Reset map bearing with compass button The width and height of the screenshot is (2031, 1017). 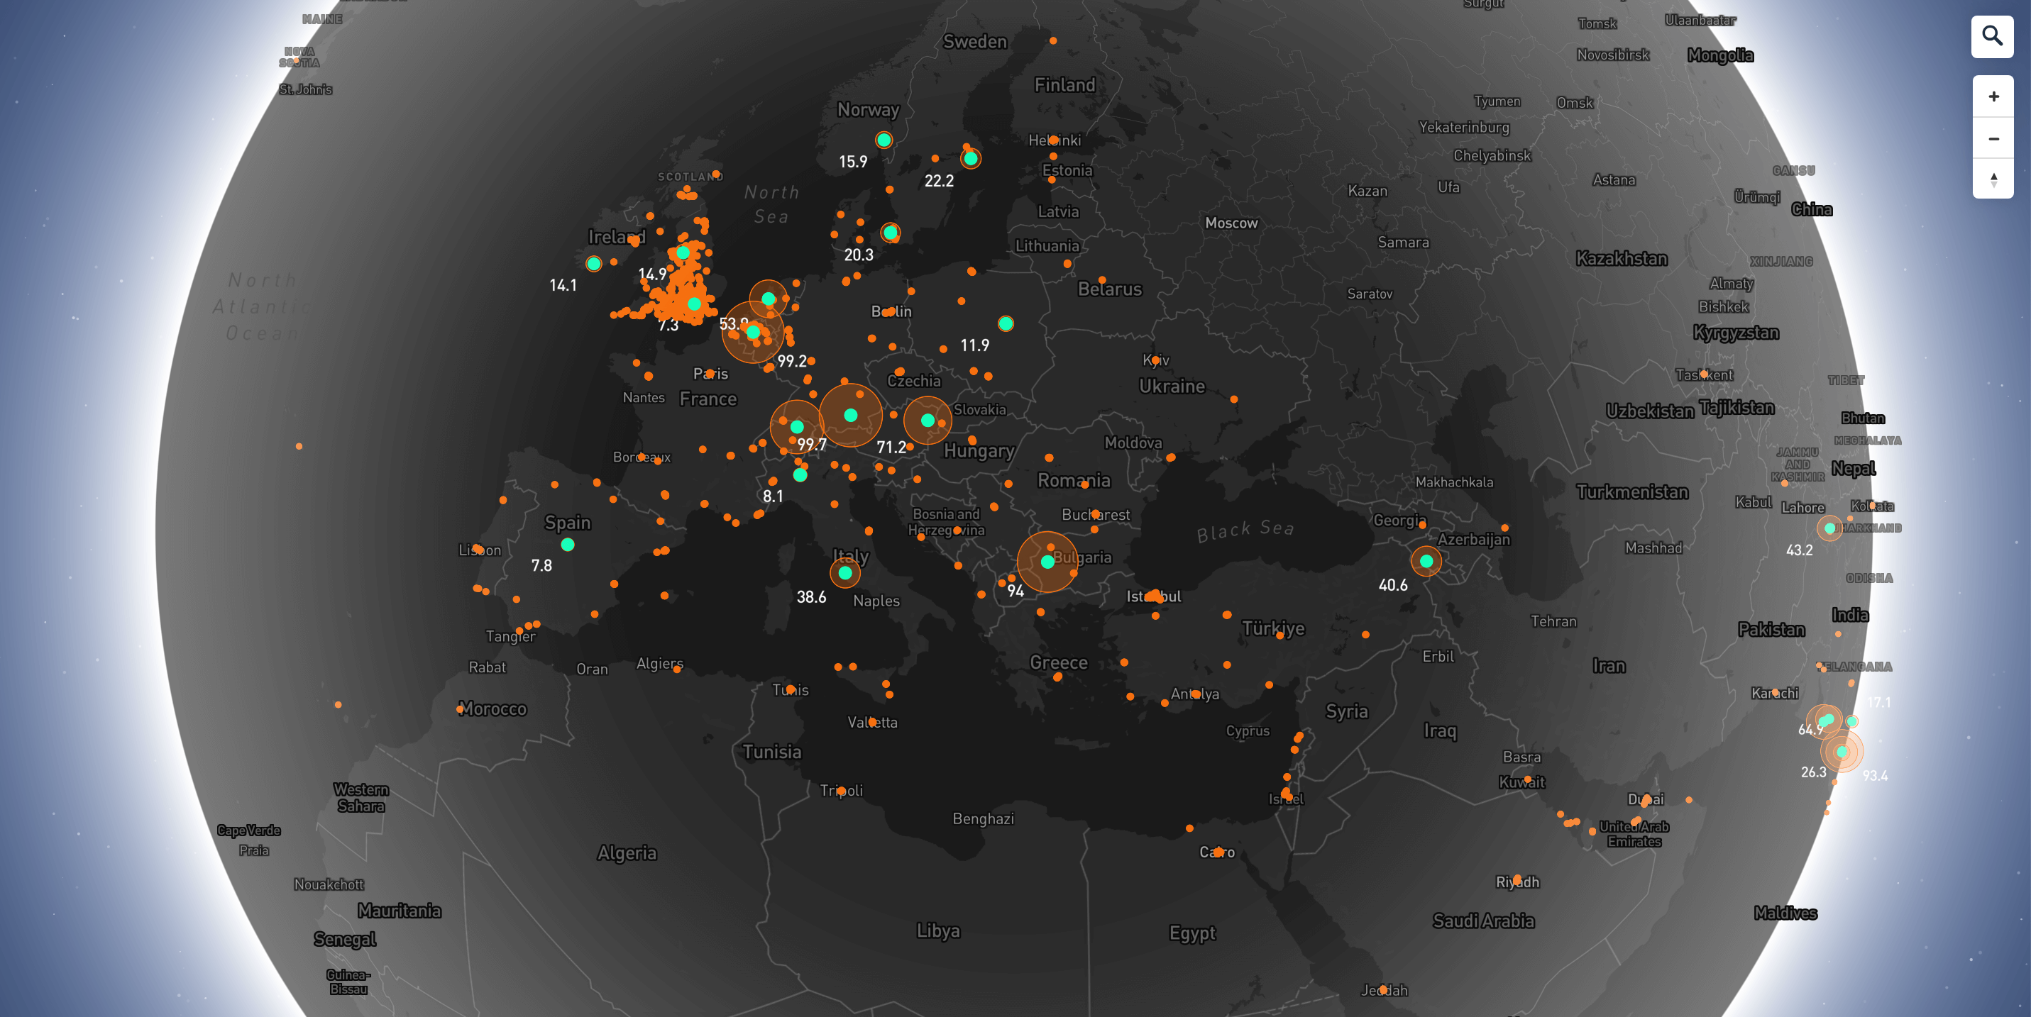point(1993,179)
